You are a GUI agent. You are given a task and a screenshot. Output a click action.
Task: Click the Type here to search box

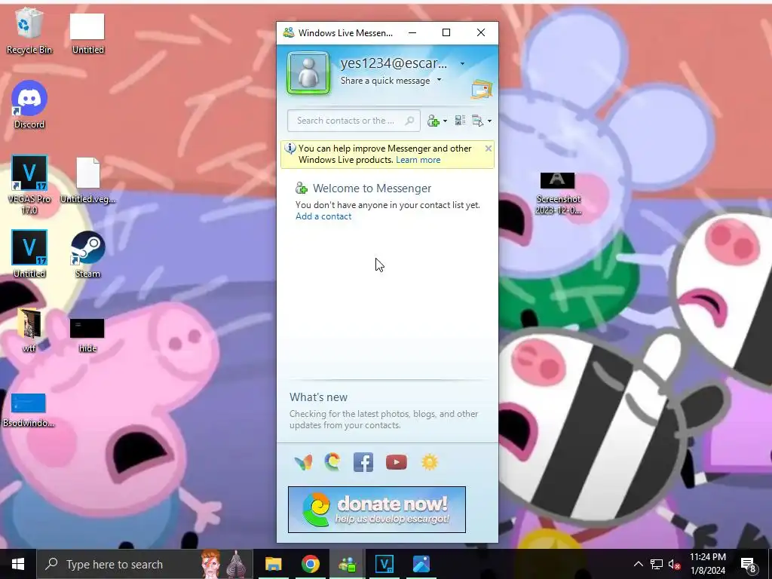coord(145,564)
